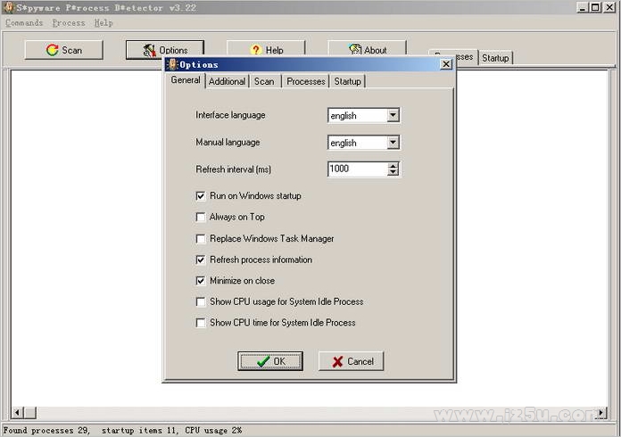621x437 pixels.
Task: Click the Scan toolbar button
Action: (x=63, y=50)
